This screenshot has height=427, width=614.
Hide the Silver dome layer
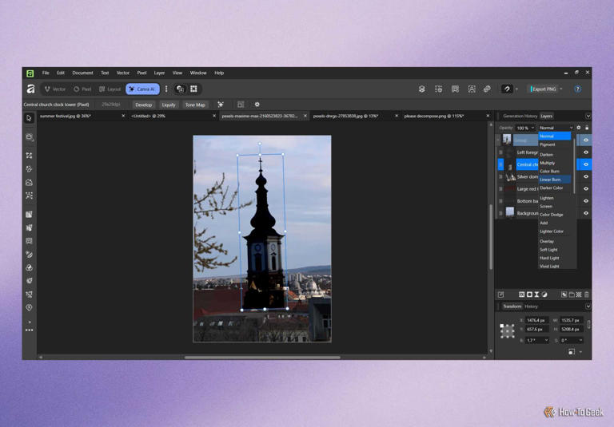(x=586, y=176)
